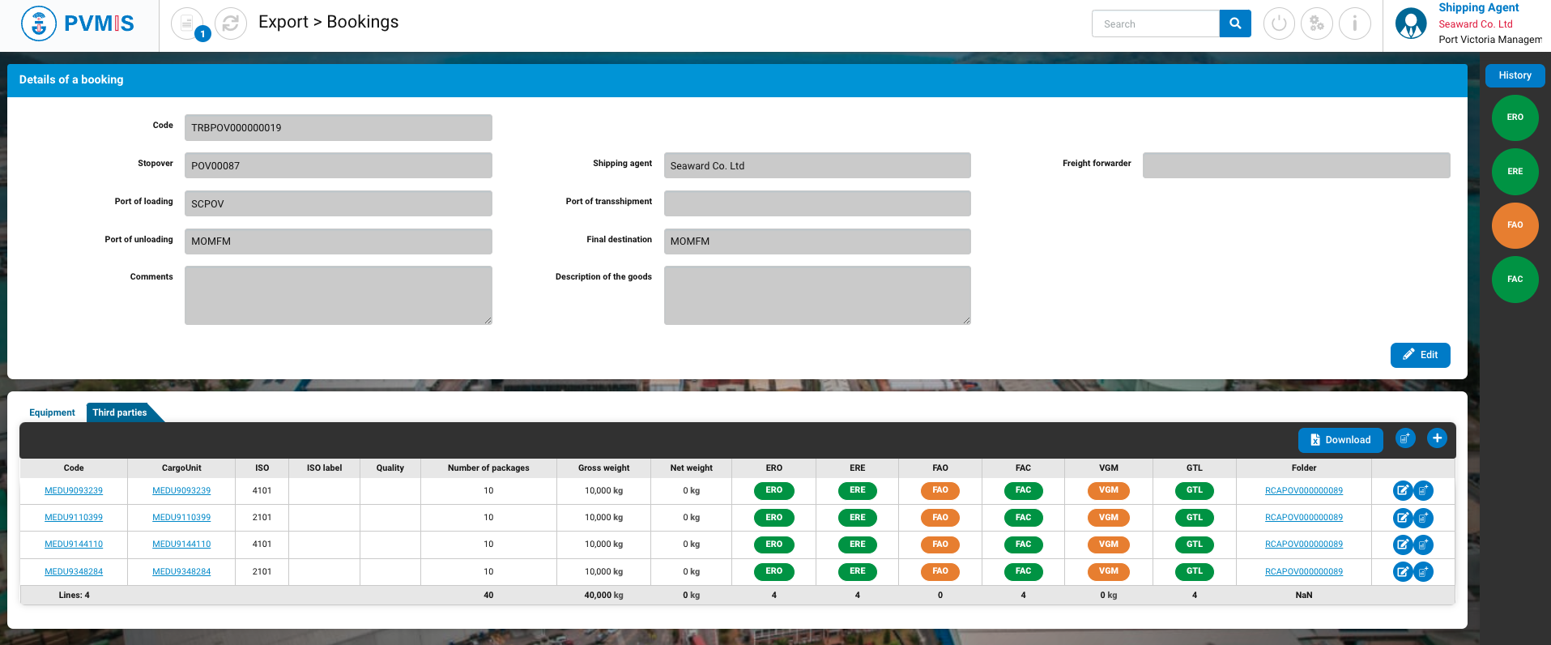The width and height of the screenshot is (1551, 645).
Task: Click the green ERO history circle
Action: coord(1515,117)
